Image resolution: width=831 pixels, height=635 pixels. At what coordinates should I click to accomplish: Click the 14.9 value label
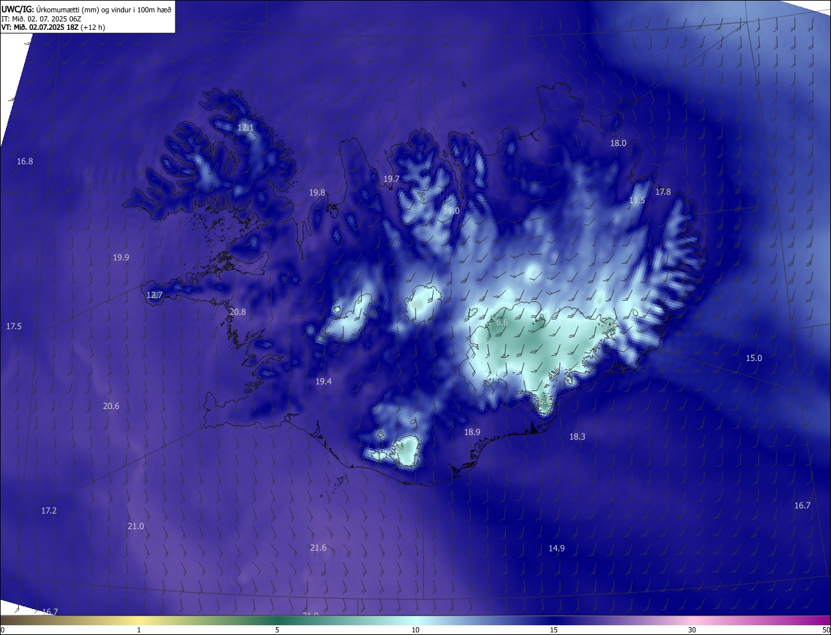556,548
